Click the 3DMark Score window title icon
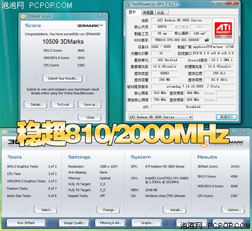The width and height of the screenshot is (252, 231). (23, 17)
